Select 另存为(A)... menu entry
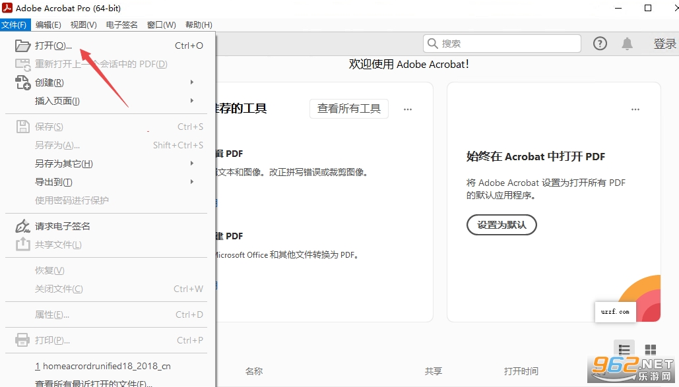This screenshot has width=679, height=387. (x=106, y=145)
